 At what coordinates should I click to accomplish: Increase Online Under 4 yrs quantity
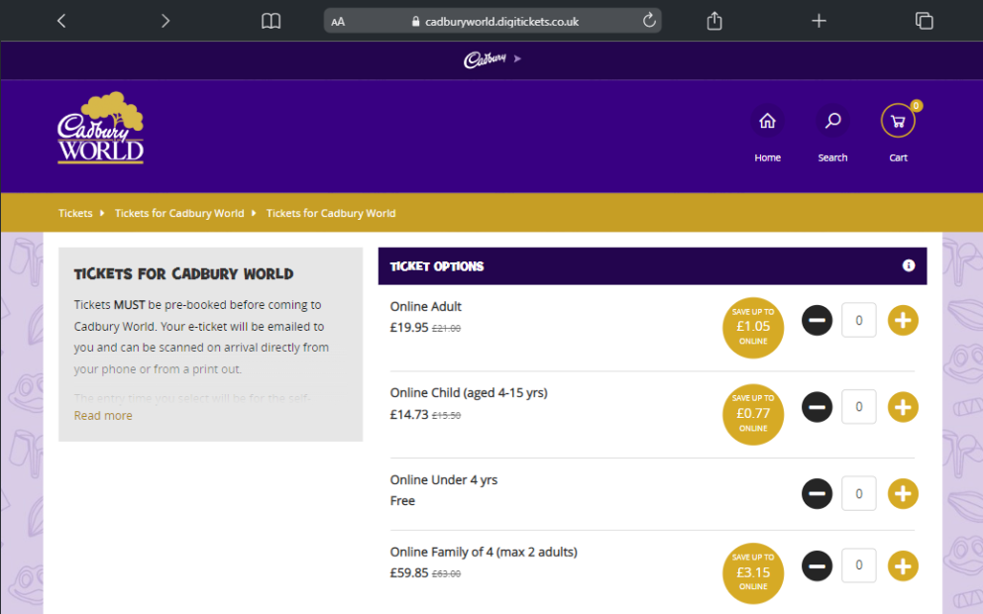point(903,493)
